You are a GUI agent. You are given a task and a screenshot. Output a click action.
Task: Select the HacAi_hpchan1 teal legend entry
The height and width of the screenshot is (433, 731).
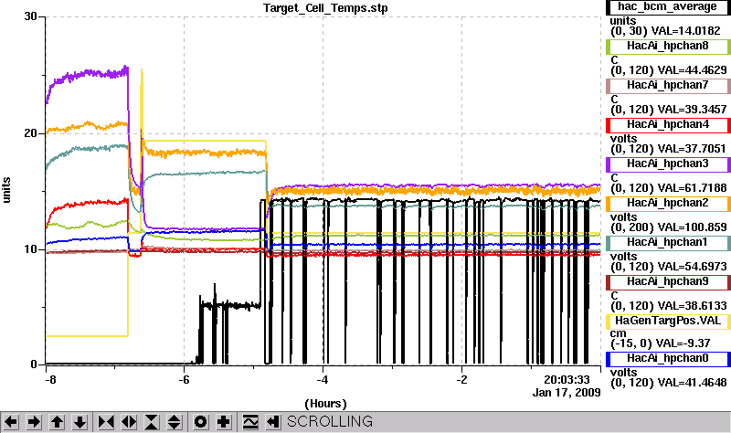[667, 242]
